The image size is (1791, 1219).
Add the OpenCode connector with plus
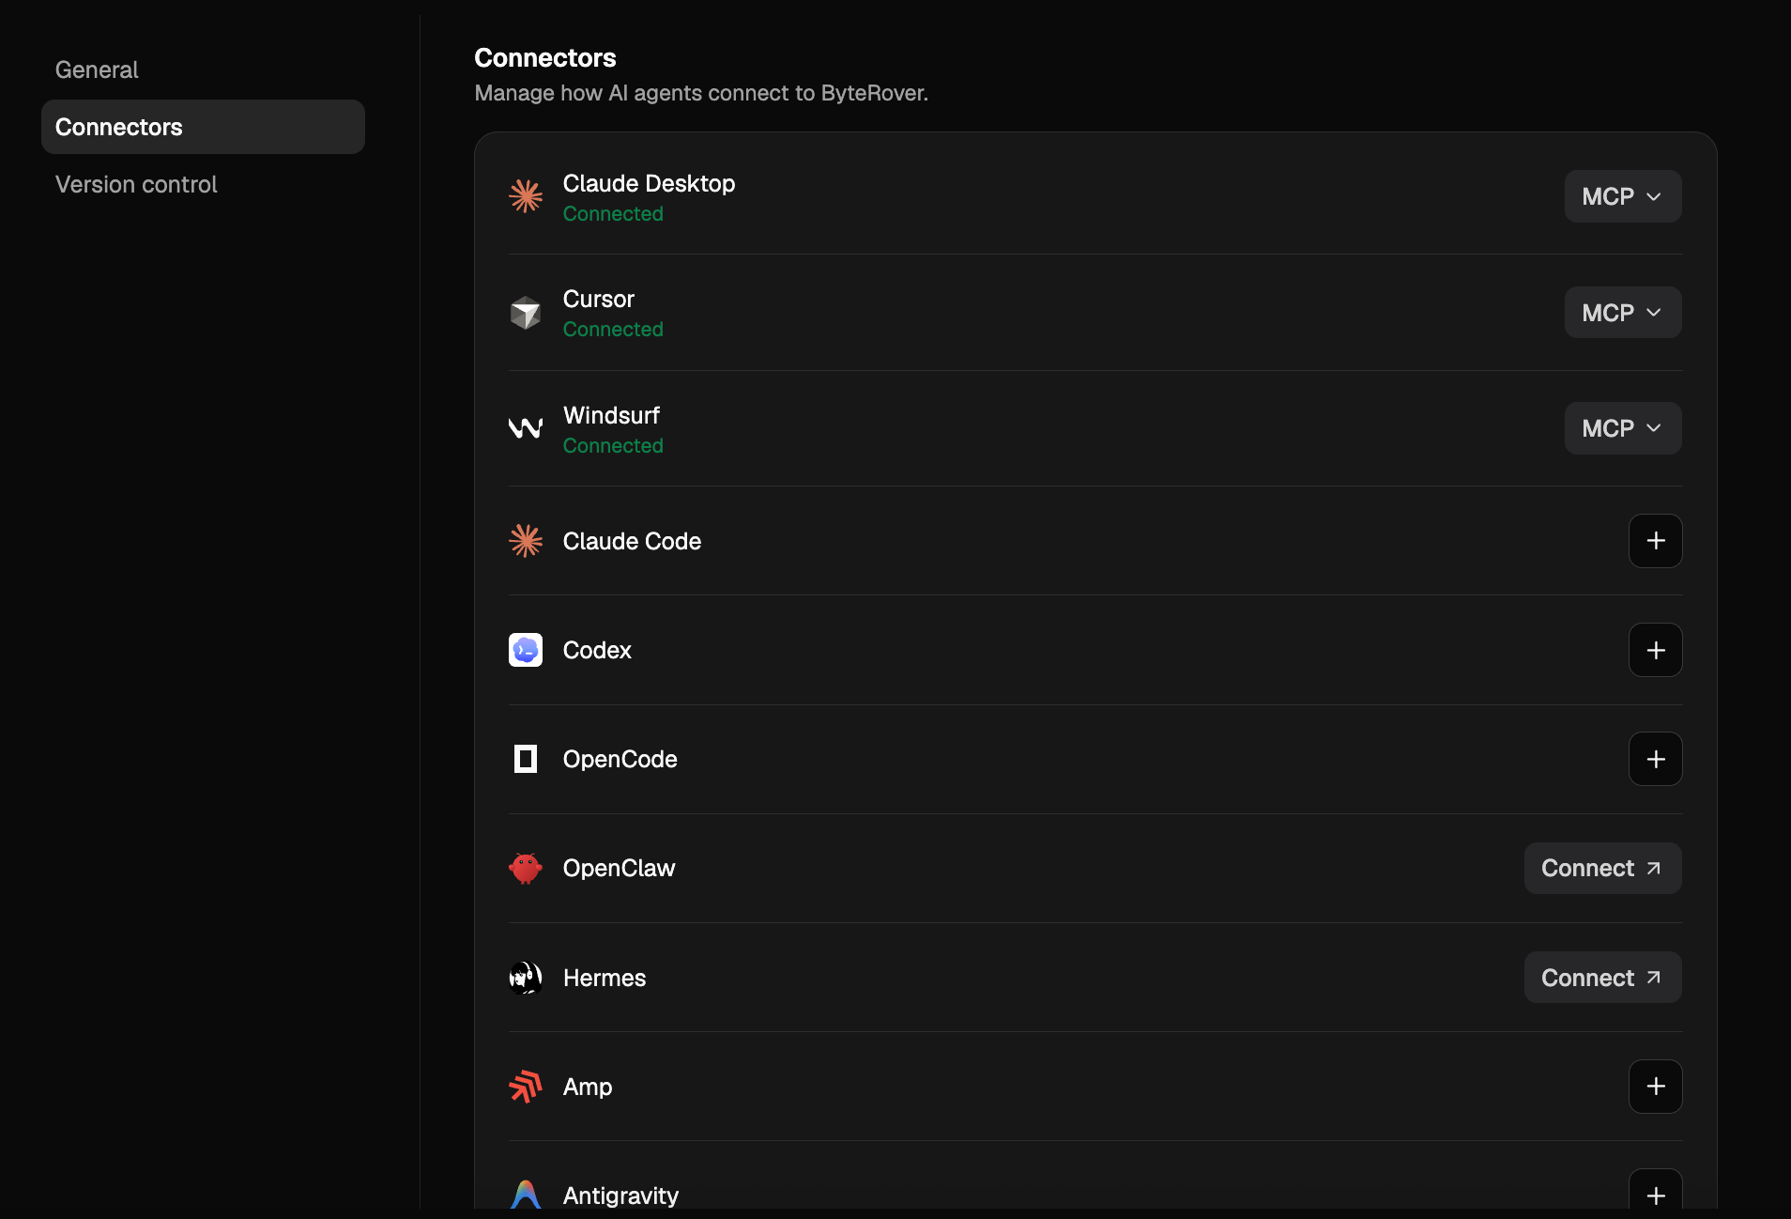click(x=1656, y=759)
